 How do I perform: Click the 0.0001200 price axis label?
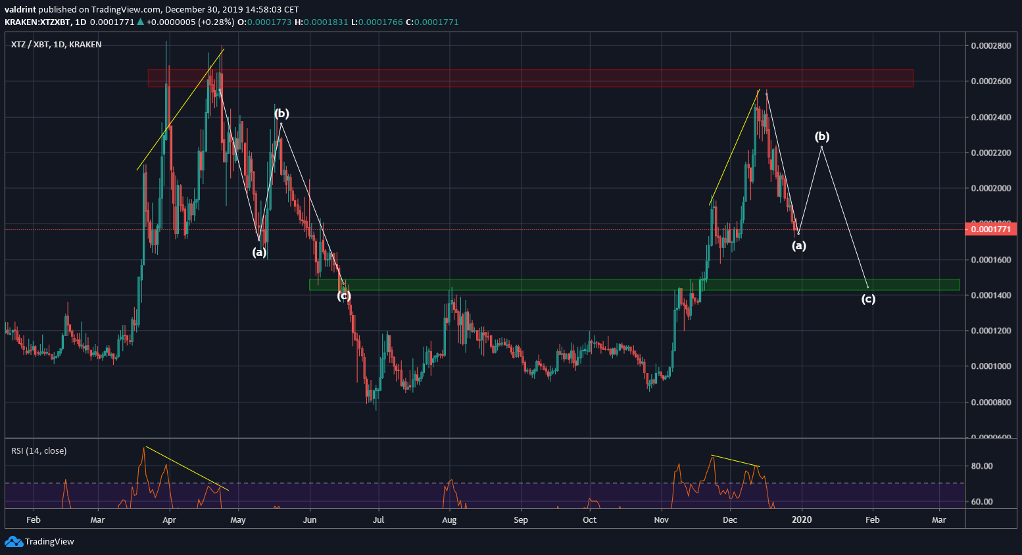point(991,331)
